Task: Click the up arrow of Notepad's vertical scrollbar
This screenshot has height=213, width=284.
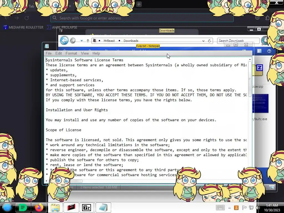Action: (250, 59)
